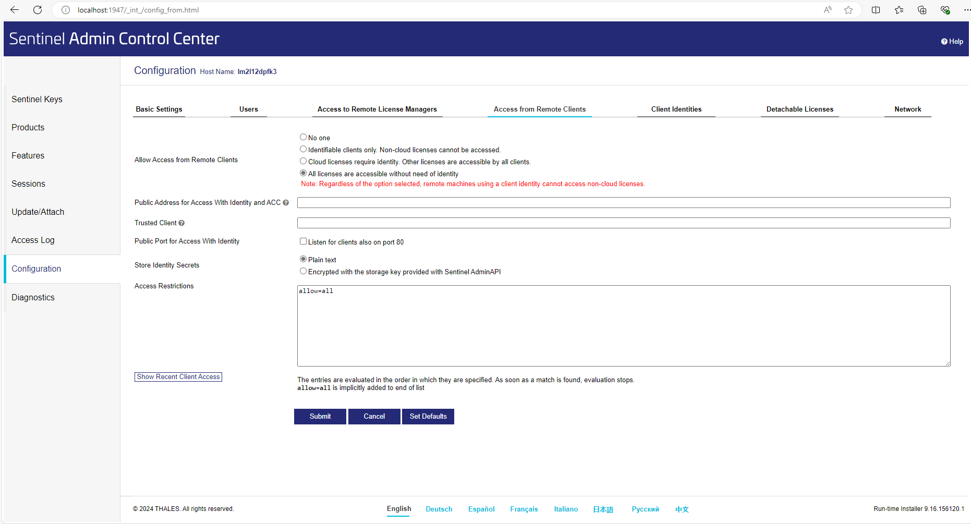Open browser settings and more menu
Image resolution: width=971 pixels, height=524 pixels.
pos(966,10)
